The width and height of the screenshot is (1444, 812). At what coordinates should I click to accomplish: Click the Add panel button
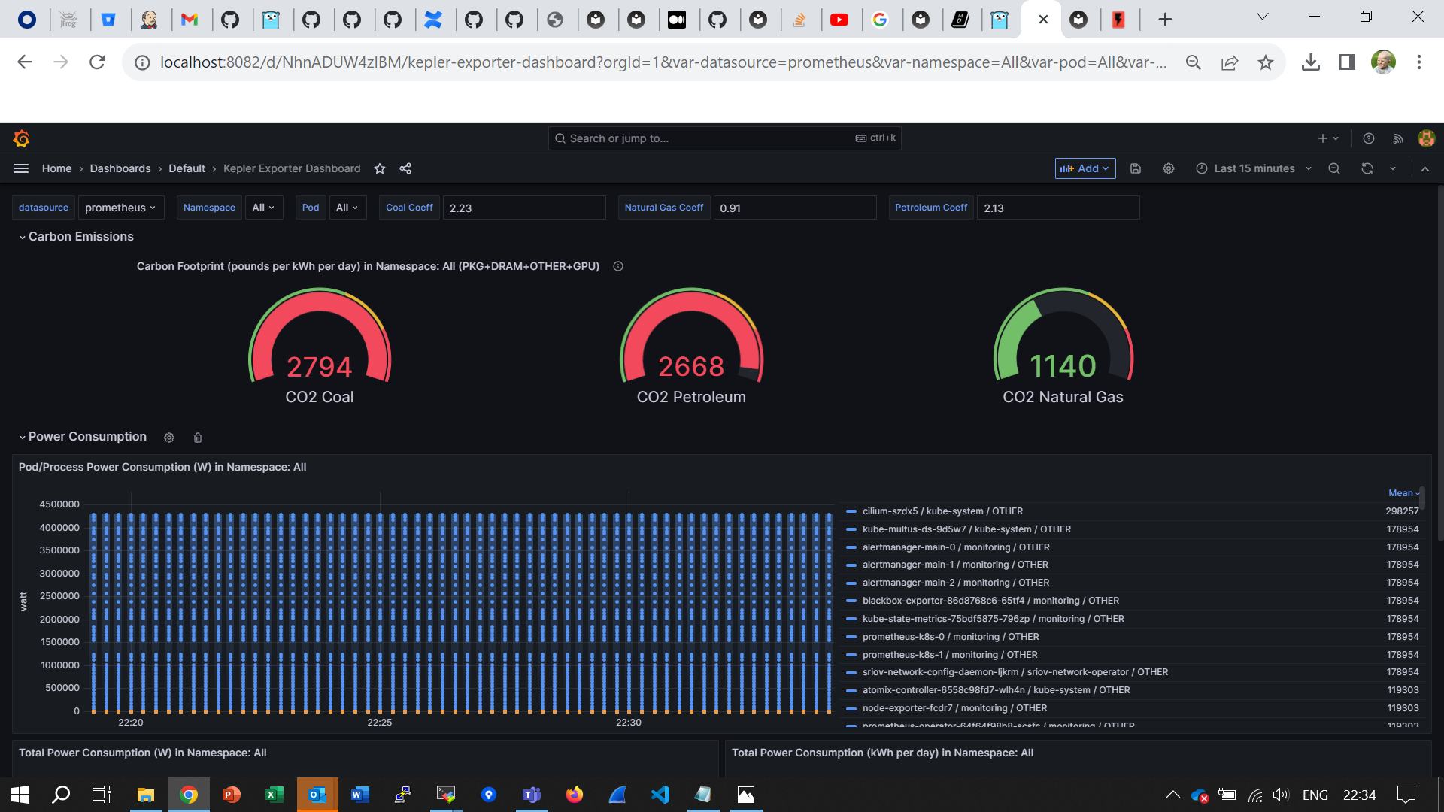1085,168
